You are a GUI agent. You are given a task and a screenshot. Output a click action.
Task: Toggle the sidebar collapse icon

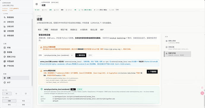pyautogui.click(x=37, y=4)
